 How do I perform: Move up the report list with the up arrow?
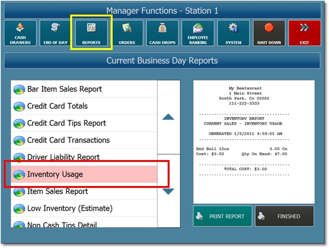click(x=168, y=117)
